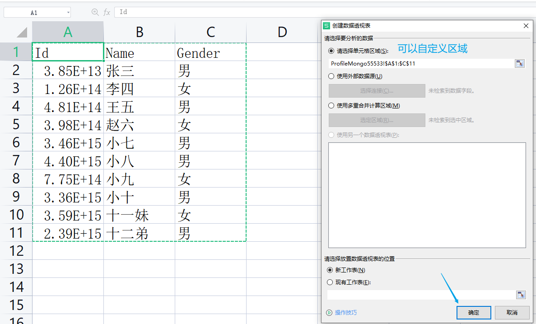Select the 使用外部数据源 radio option

331,76
